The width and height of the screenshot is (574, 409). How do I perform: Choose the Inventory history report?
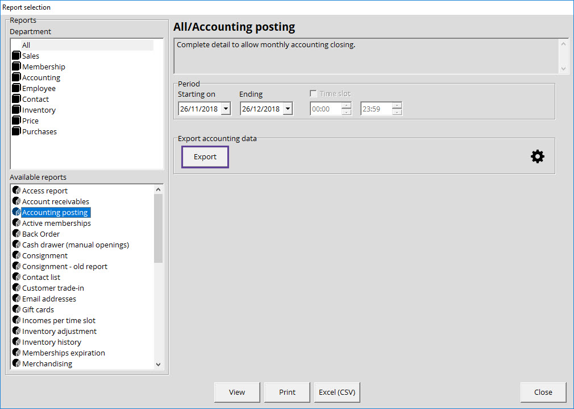pos(51,342)
